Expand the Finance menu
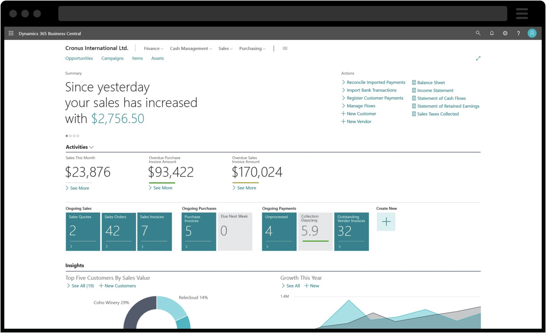 [x=154, y=48]
